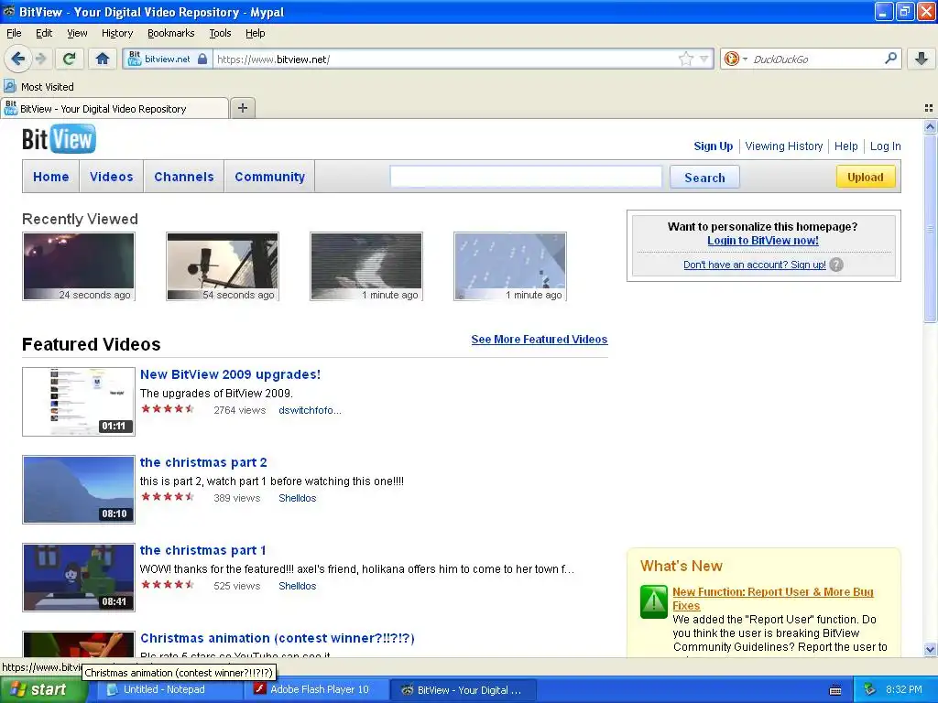Open New BitView 2009 upgrades! title link
The image size is (938, 703).
point(230,374)
